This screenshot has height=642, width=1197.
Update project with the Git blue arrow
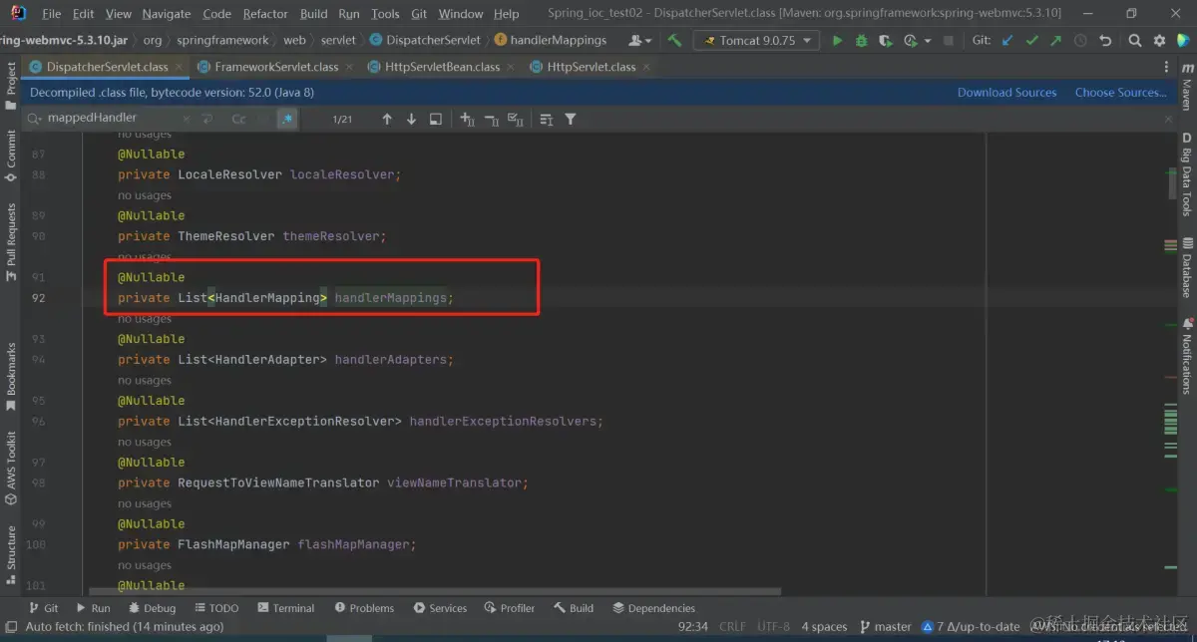pyautogui.click(x=1006, y=41)
